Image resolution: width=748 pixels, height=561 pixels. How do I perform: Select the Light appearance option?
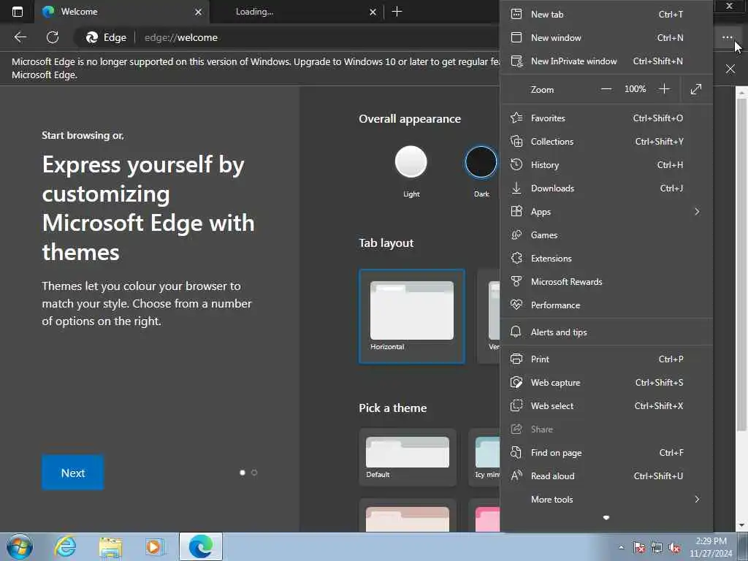(x=411, y=161)
